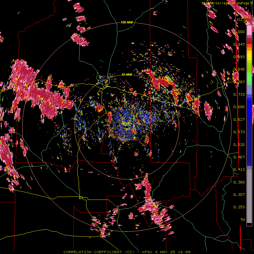Click the 100 NMI range ring label
The image size is (254, 254).
pyautogui.click(x=127, y=22)
